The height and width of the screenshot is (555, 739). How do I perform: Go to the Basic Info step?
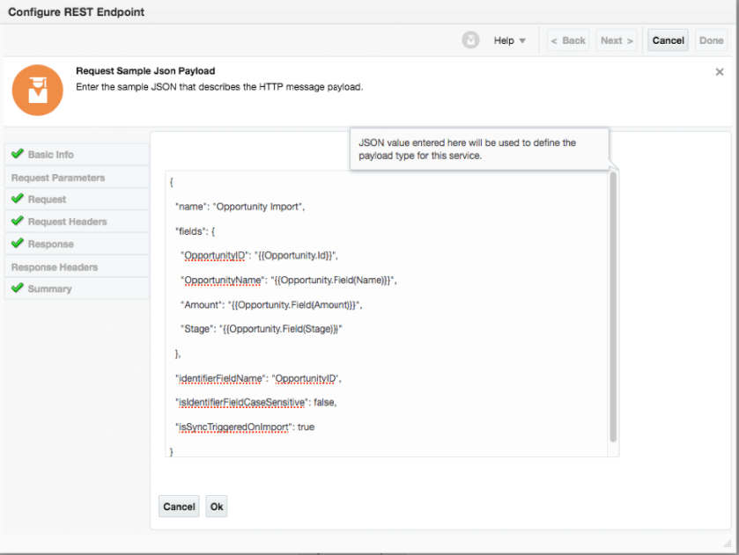click(51, 155)
